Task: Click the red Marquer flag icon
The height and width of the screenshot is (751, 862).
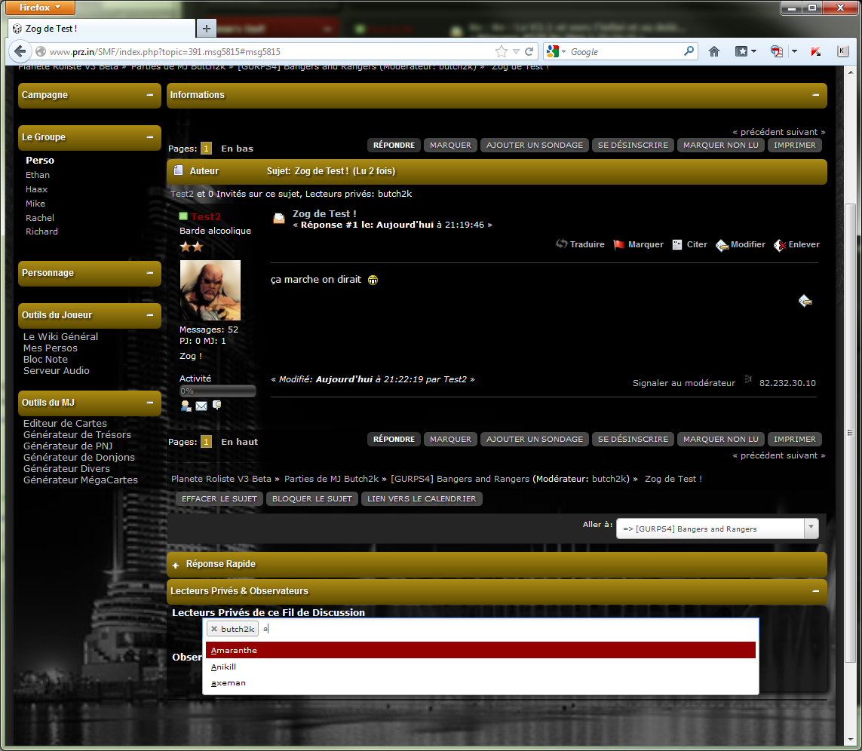Action: 619,244
